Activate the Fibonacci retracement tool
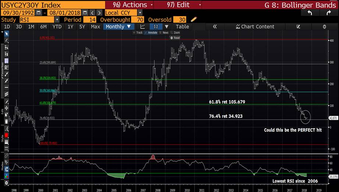339x192 pixels. [x=7, y=61]
